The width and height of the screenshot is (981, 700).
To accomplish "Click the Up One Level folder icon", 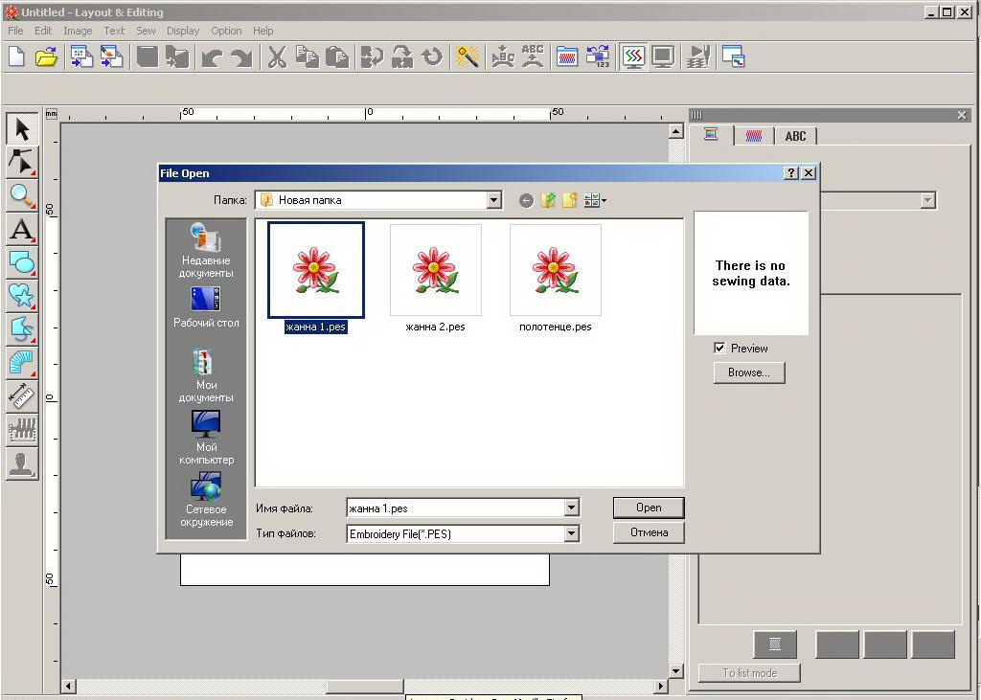I will (x=548, y=201).
